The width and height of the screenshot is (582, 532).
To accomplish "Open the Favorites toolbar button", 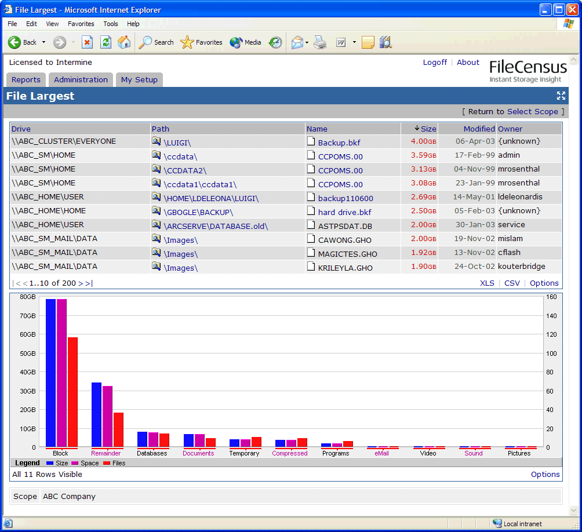I will point(202,42).
